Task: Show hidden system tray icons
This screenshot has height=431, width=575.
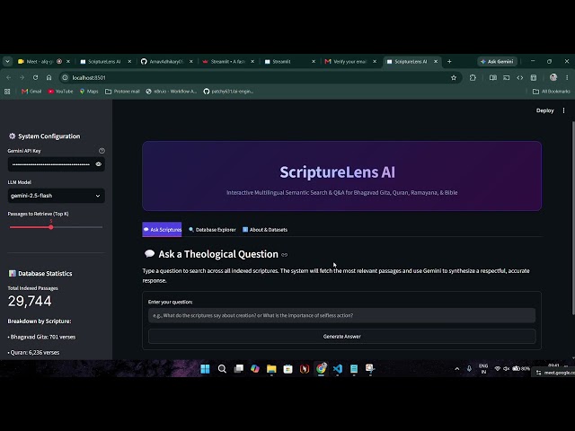Action: 457,369
